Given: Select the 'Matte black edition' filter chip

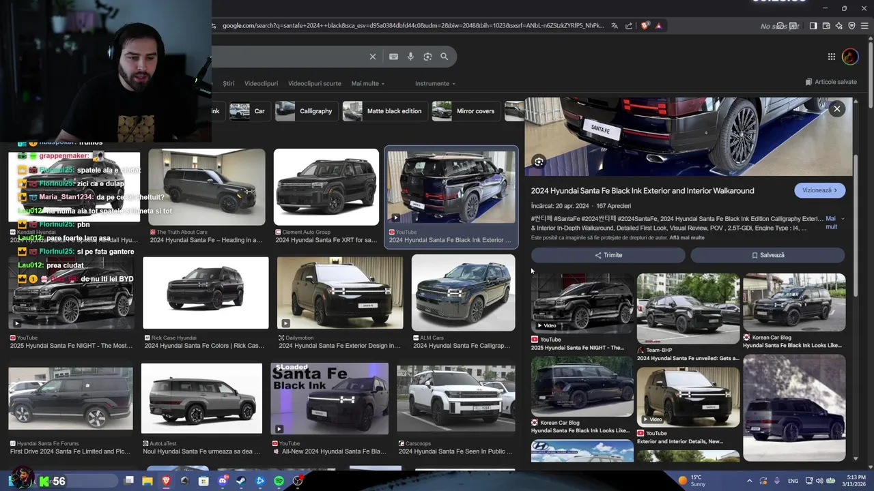Looking at the screenshot, I should pyautogui.click(x=384, y=111).
